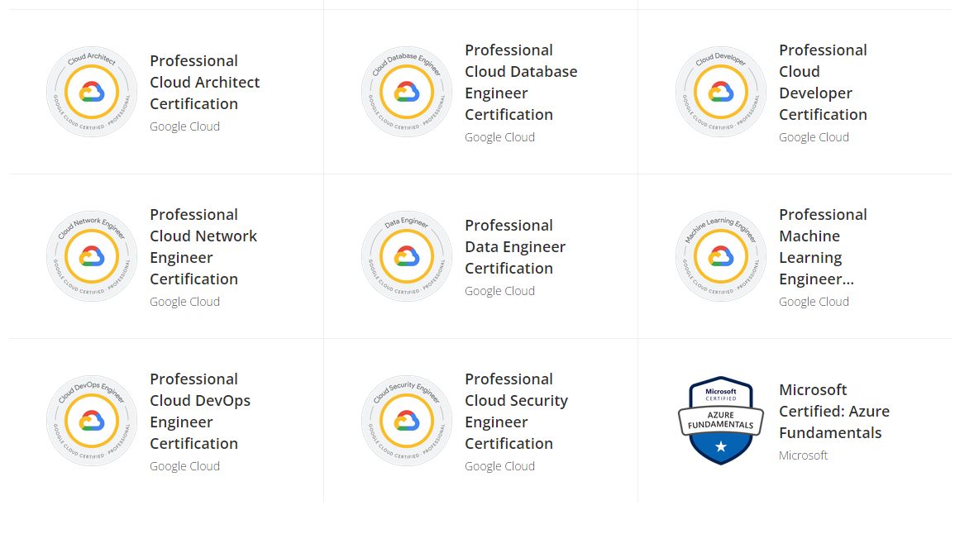Click the Cloud Security Engineer badge icon
This screenshot has height=553, width=955.
pyautogui.click(x=406, y=420)
